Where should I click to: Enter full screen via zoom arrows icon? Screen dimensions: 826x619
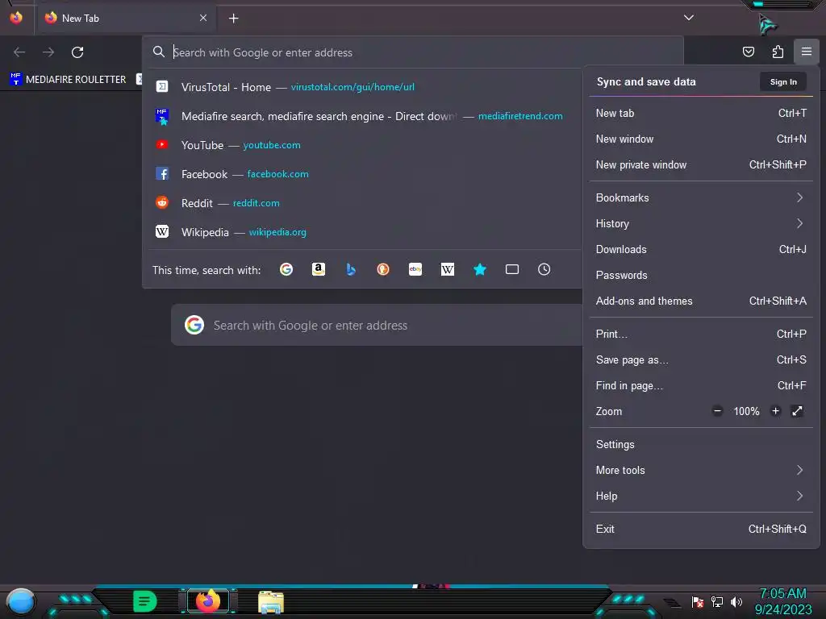pos(797,411)
